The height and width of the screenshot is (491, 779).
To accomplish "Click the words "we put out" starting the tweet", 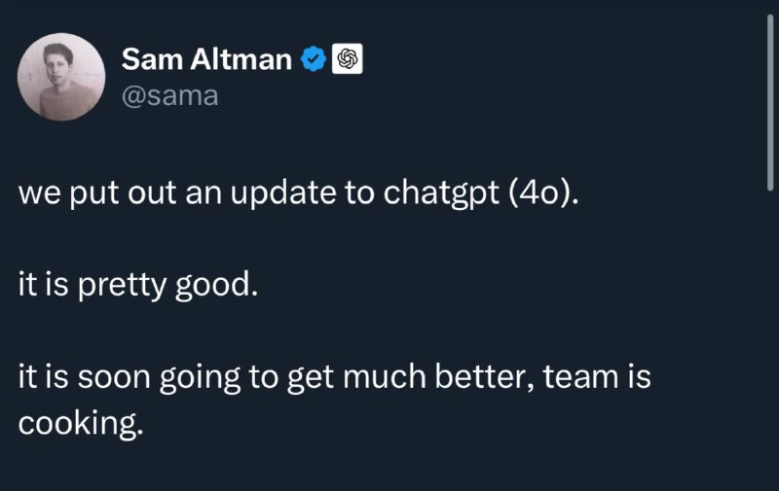I will [97, 193].
